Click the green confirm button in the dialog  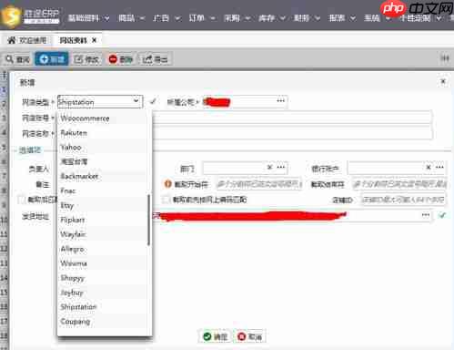(x=216, y=336)
